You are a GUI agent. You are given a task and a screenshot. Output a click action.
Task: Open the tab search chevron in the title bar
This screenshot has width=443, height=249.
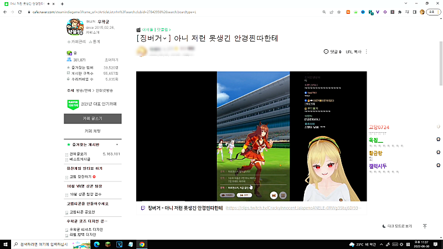click(406, 3)
